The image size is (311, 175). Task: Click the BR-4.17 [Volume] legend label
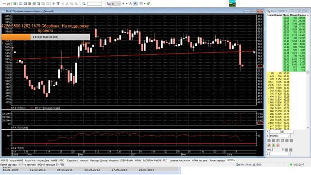coord(19,128)
